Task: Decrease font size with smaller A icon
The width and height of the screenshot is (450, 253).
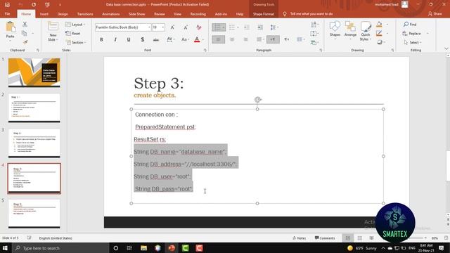Action: pos(186,27)
